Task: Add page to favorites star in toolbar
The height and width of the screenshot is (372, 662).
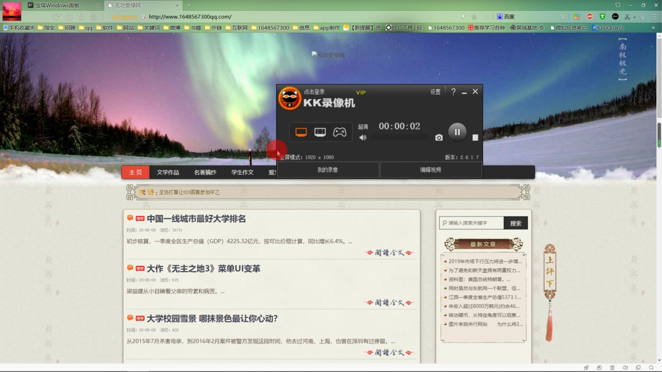Action: click(x=94, y=17)
